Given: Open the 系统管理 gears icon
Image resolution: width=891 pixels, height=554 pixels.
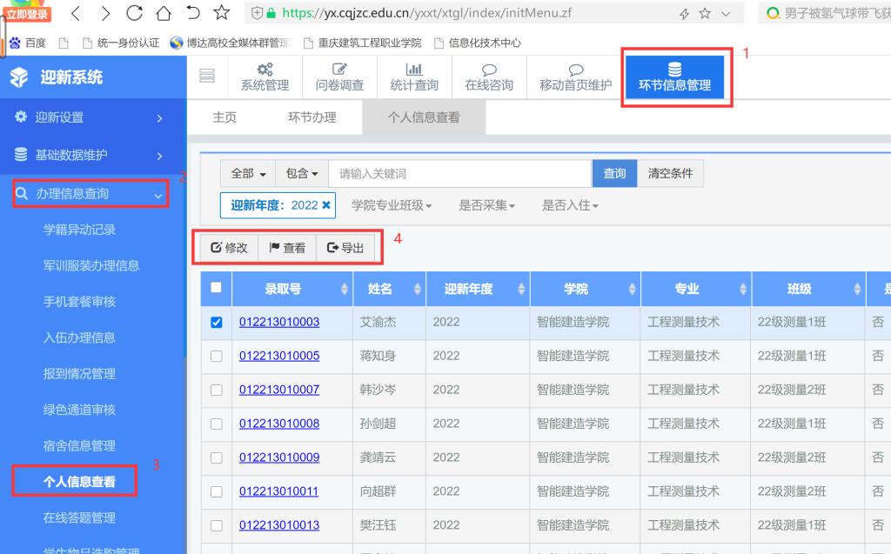Looking at the screenshot, I should click(265, 70).
